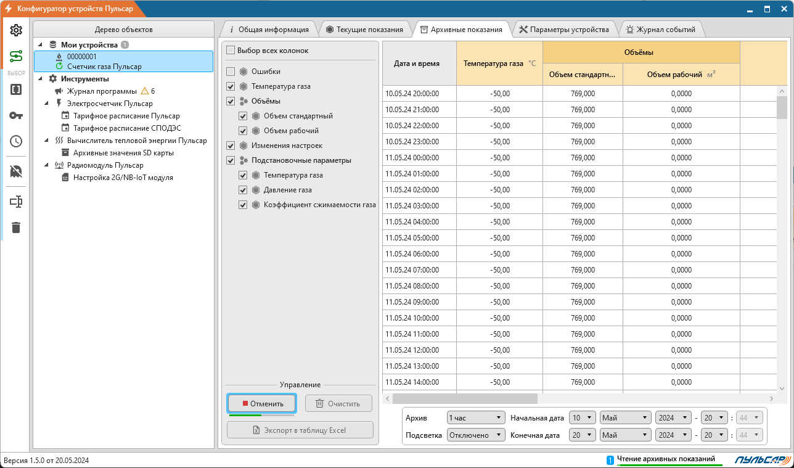794x468 pixels.
Task: Open the Конечная дата year dropdown
Action: click(x=673, y=435)
